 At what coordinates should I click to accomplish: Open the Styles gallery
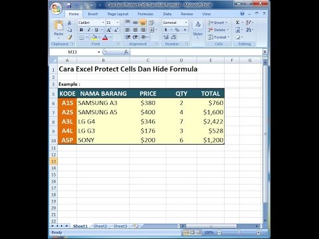(x=197, y=29)
